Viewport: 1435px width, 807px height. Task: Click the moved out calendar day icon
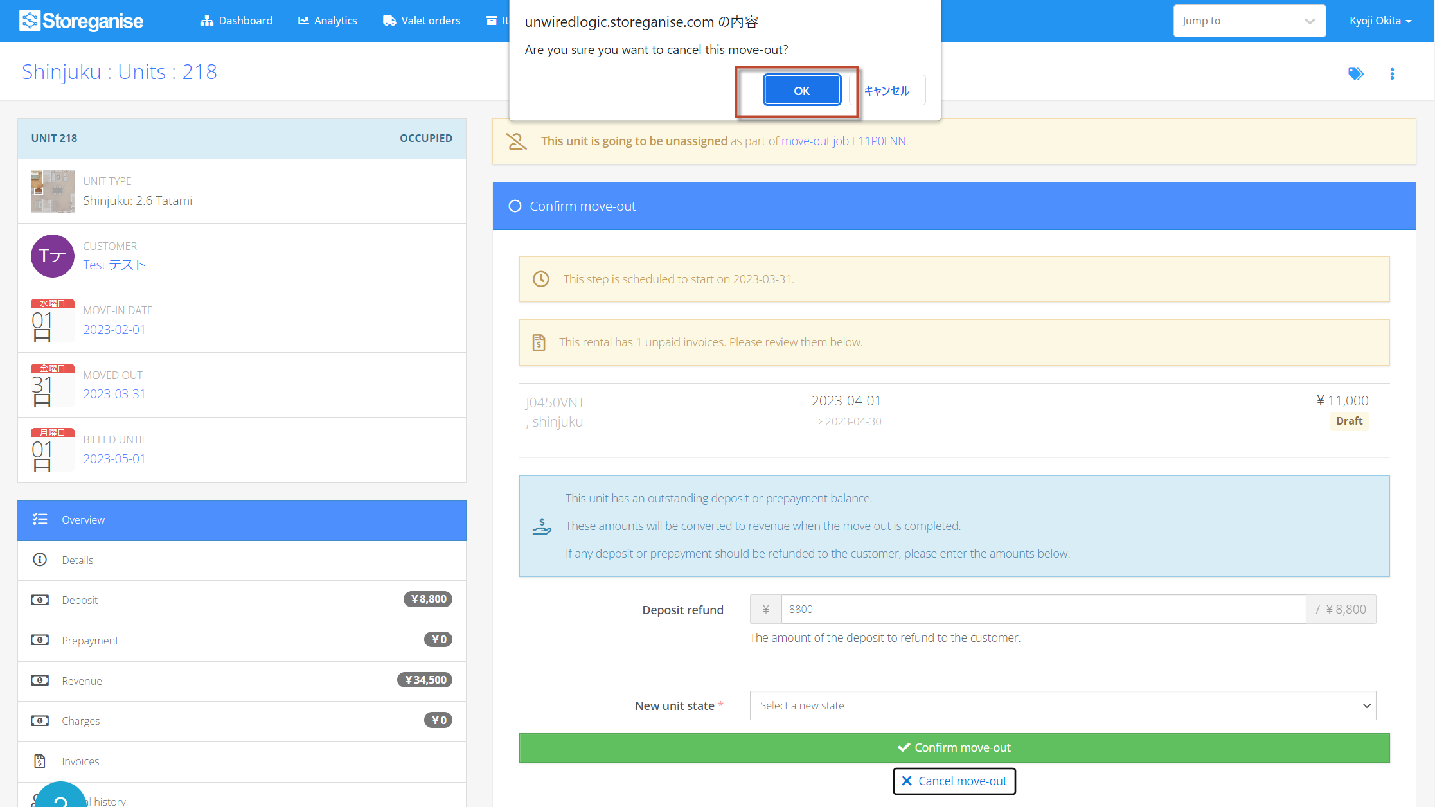pos(53,385)
